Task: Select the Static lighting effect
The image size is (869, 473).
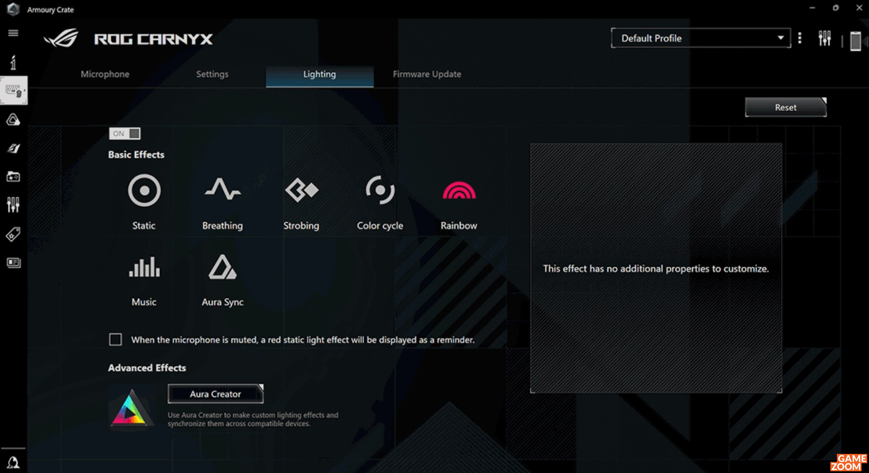Action: coord(144,202)
